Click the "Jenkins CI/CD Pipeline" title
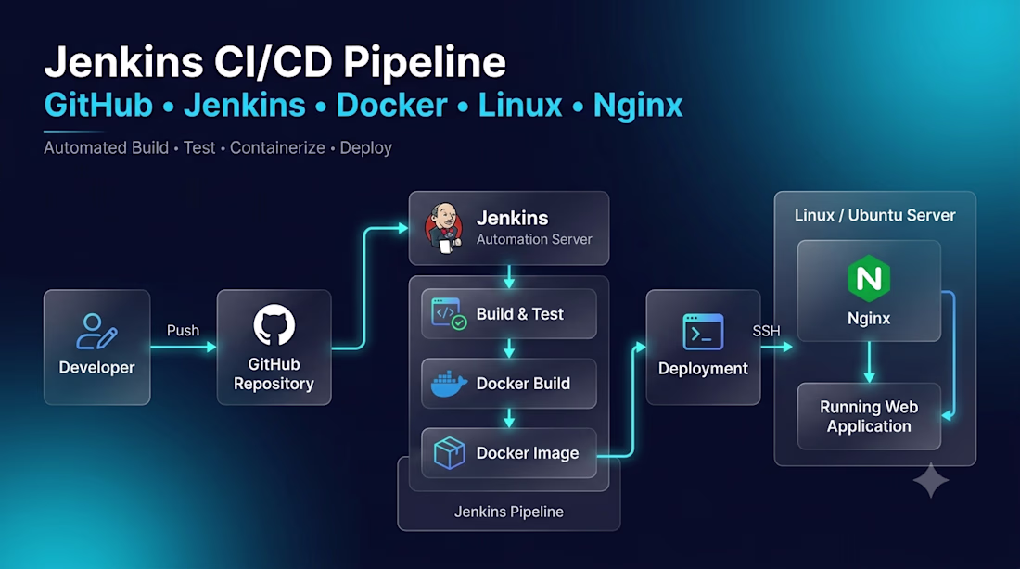 click(275, 62)
